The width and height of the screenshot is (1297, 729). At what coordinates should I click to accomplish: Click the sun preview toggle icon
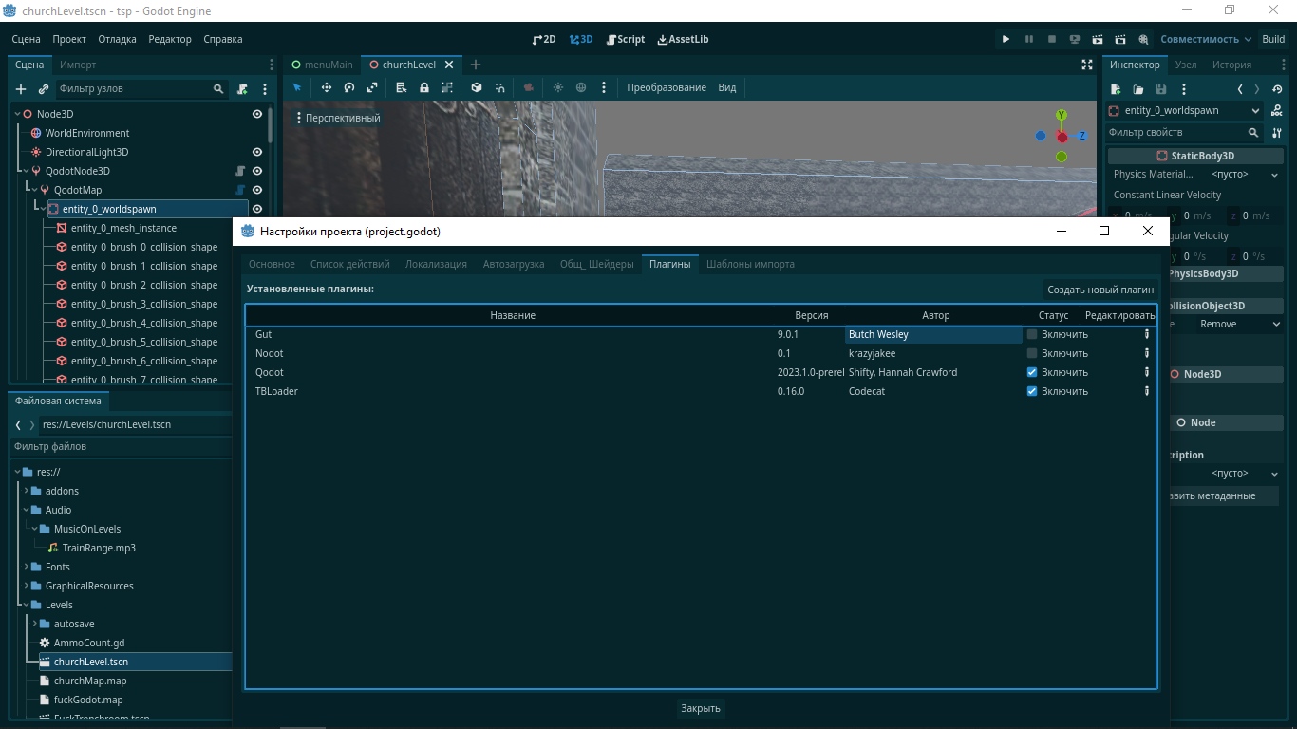(557, 87)
